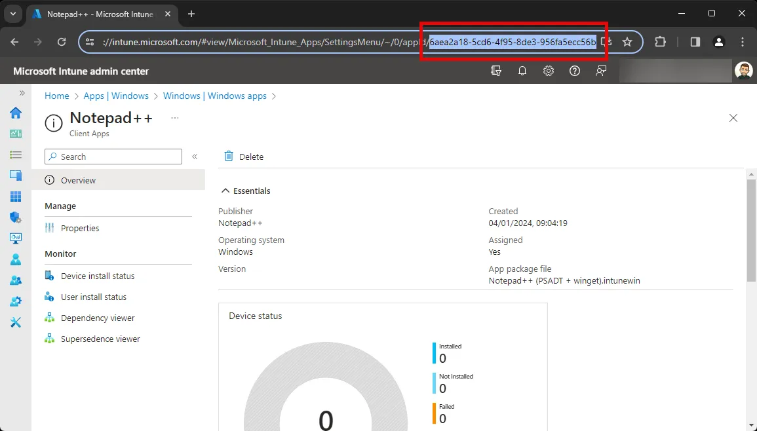The height and width of the screenshot is (431, 757).
Task: Open tab search dropdown arrow
Action: coord(13,14)
